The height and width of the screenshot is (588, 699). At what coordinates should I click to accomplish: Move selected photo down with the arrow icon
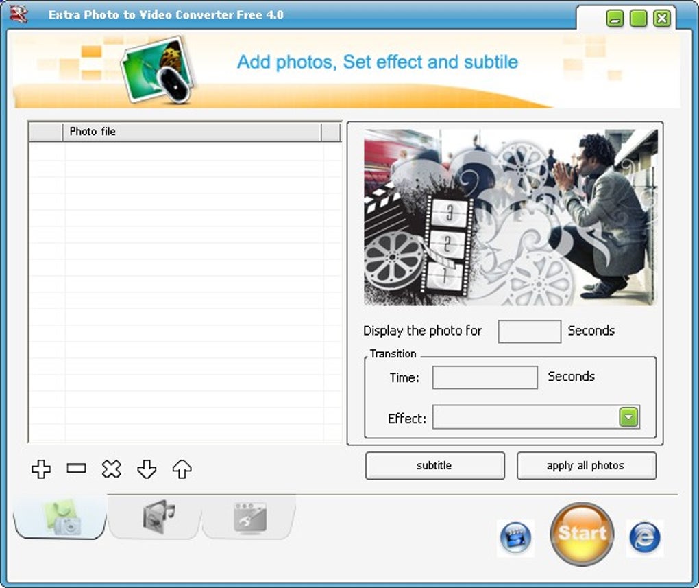(147, 469)
